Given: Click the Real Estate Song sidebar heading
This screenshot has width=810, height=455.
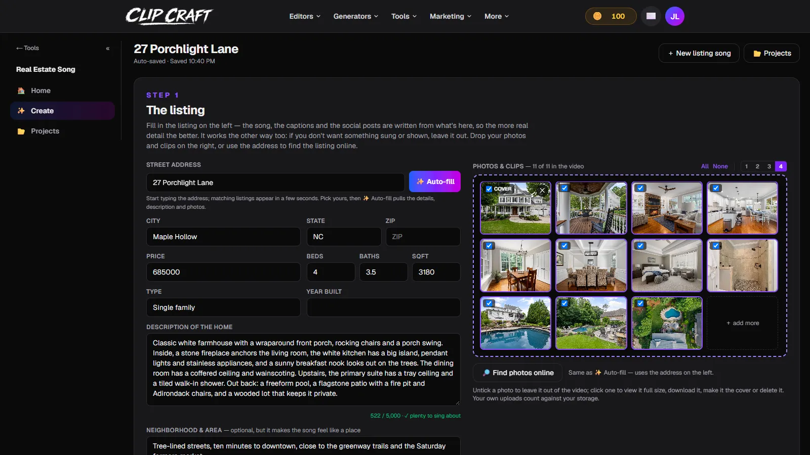Looking at the screenshot, I should (x=46, y=69).
